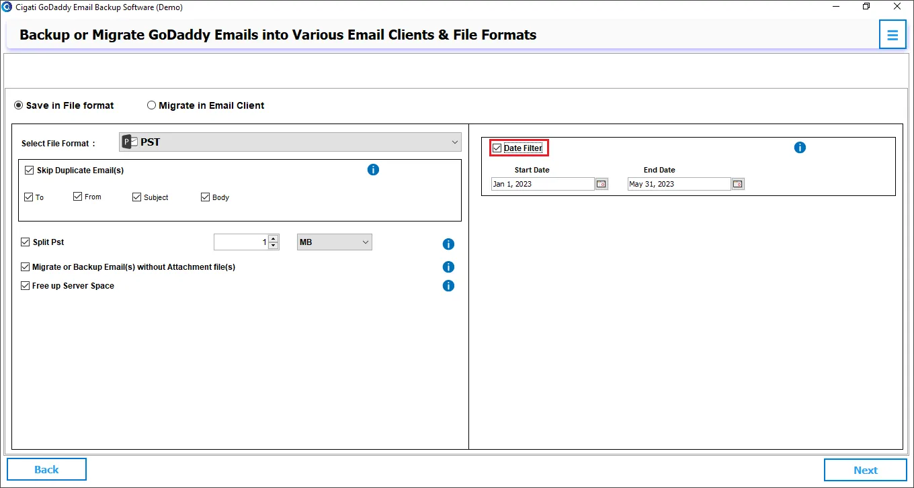Image resolution: width=914 pixels, height=488 pixels.
Task: Click the Select File Format label
Action: tap(58, 144)
